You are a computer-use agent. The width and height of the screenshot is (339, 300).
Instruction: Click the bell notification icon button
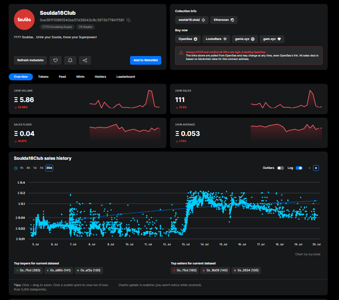point(70,60)
